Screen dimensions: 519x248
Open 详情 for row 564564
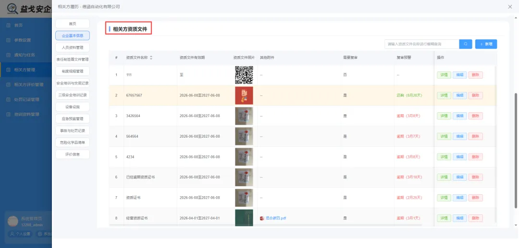[444, 136]
